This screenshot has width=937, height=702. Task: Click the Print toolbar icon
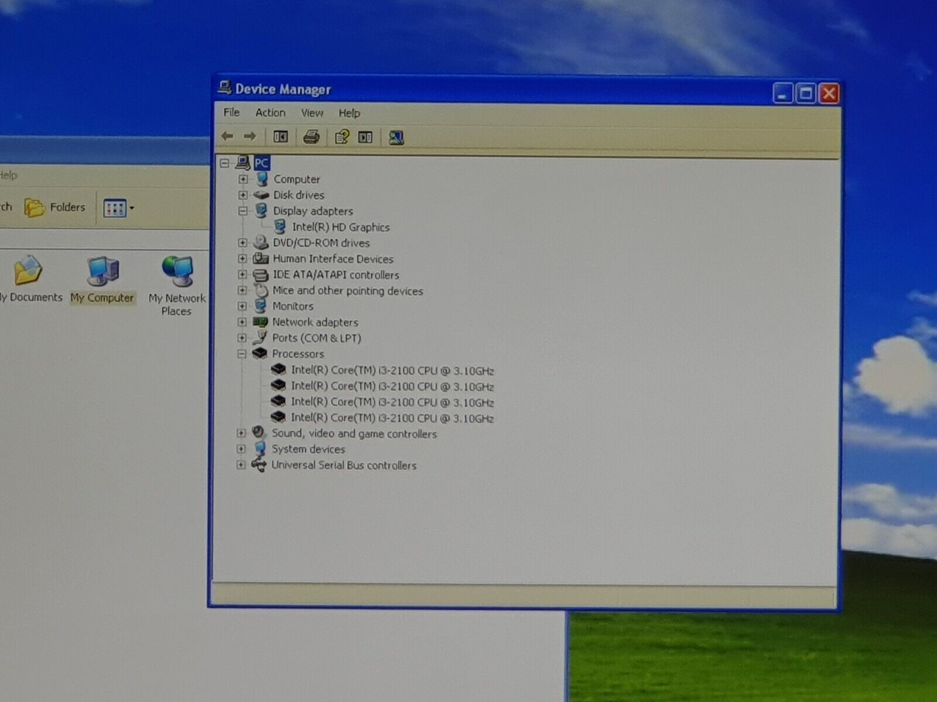pyautogui.click(x=311, y=137)
